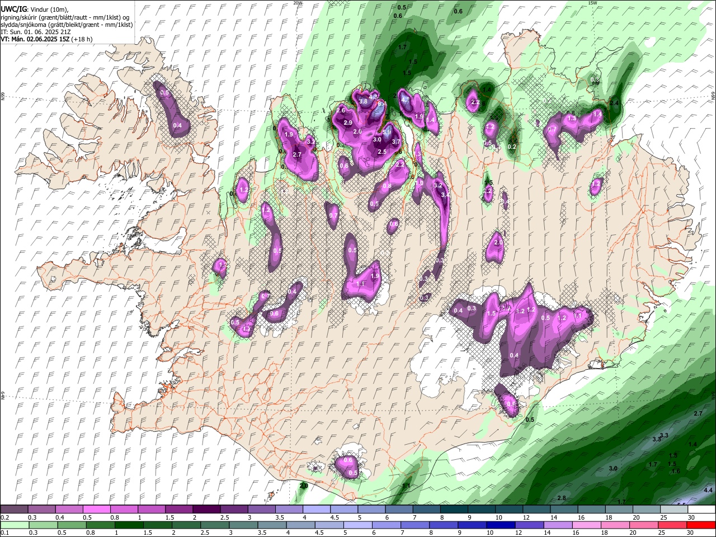Select the upper legend dark purple swatch labeled 2
This screenshot has width=716, height=537.
coord(206,510)
